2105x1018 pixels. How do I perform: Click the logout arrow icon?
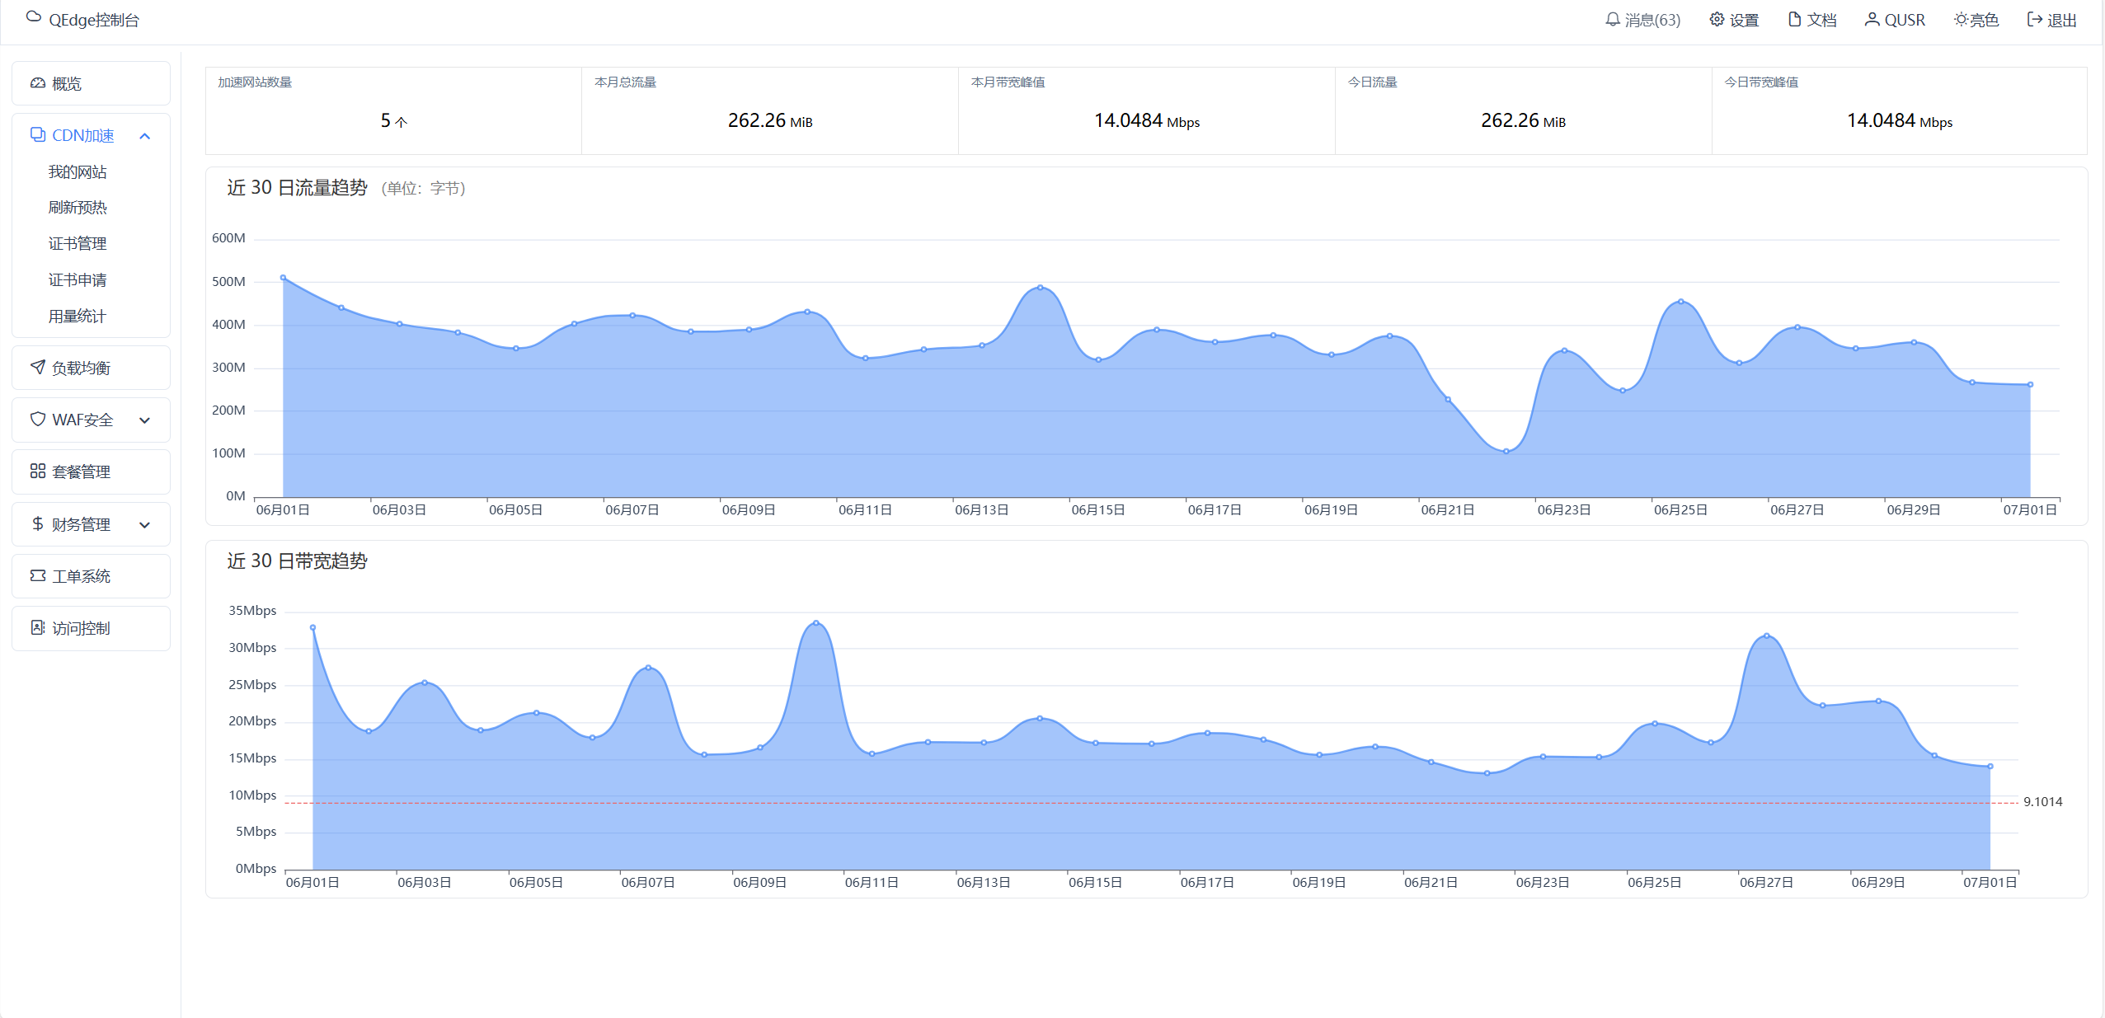tap(2034, 19)
